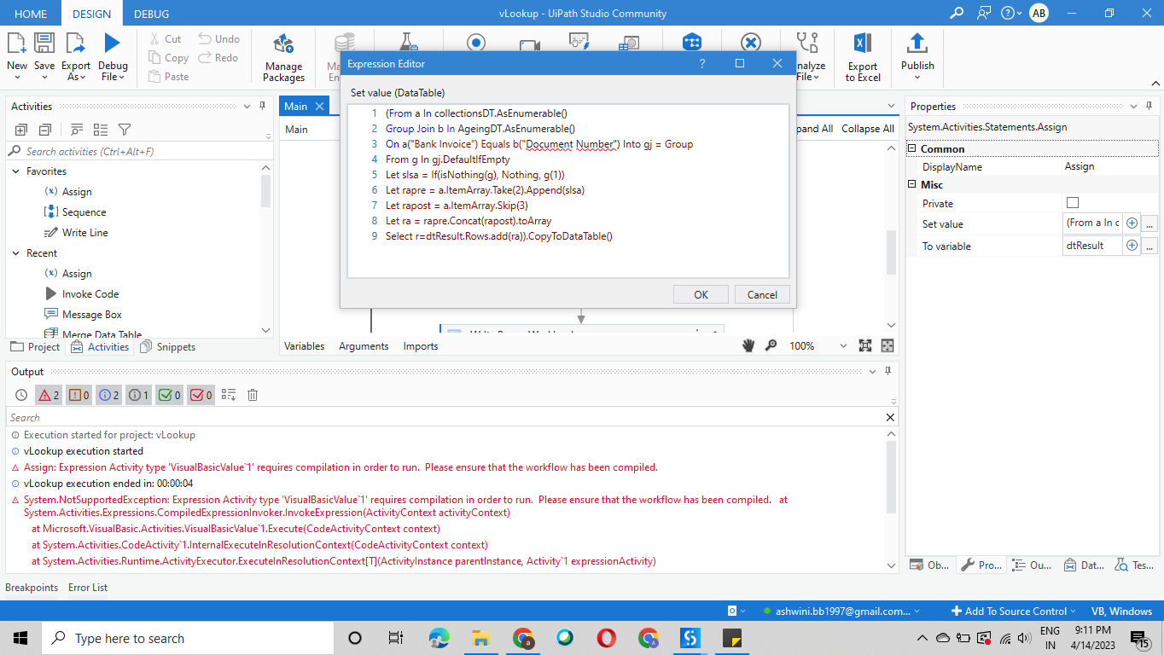
Task: Click the expand all icon in Activities panel
Action: tap(21, 130)
